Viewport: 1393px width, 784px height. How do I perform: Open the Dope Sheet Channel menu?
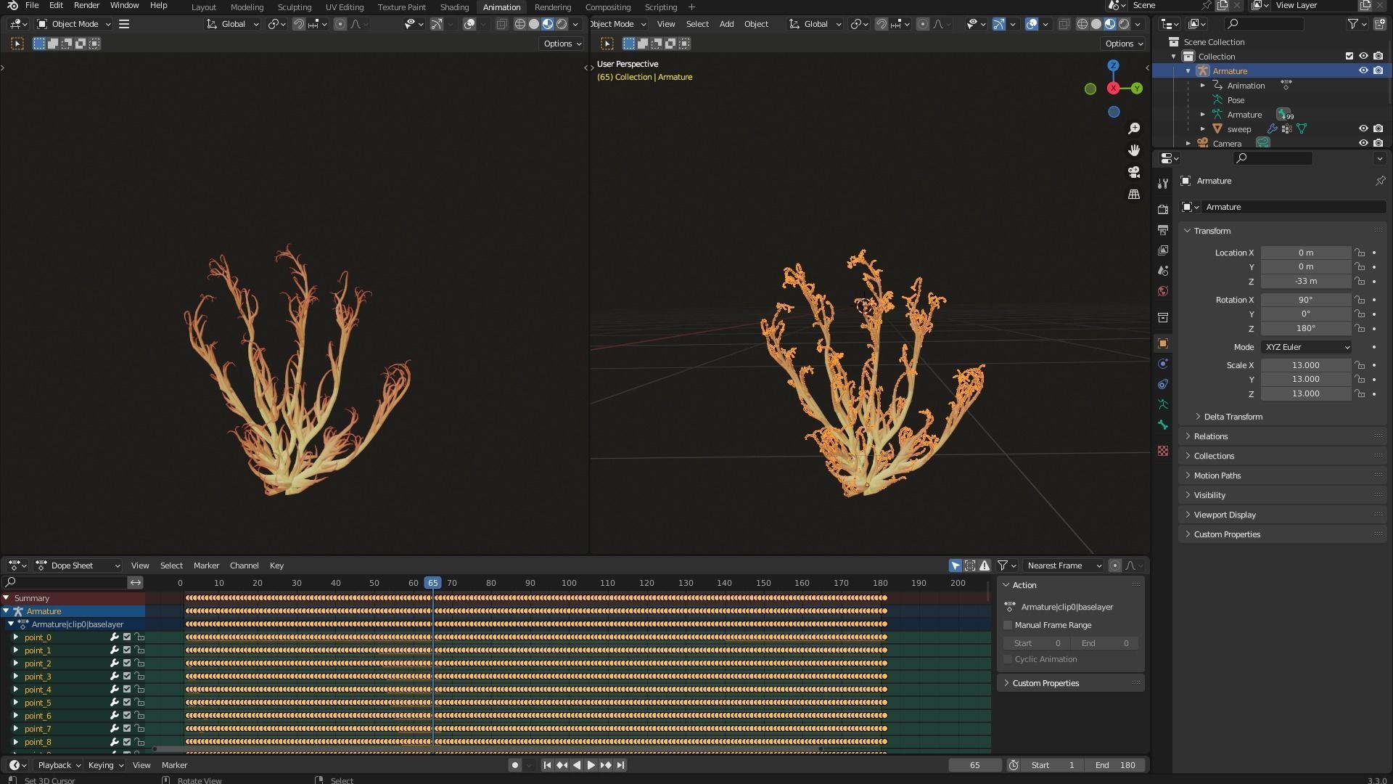(244, 565)
